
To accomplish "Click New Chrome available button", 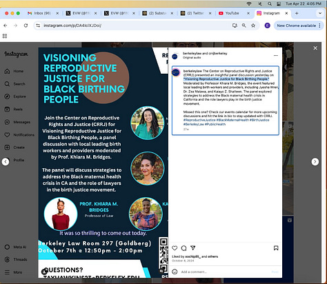I will tap(299, 26).
